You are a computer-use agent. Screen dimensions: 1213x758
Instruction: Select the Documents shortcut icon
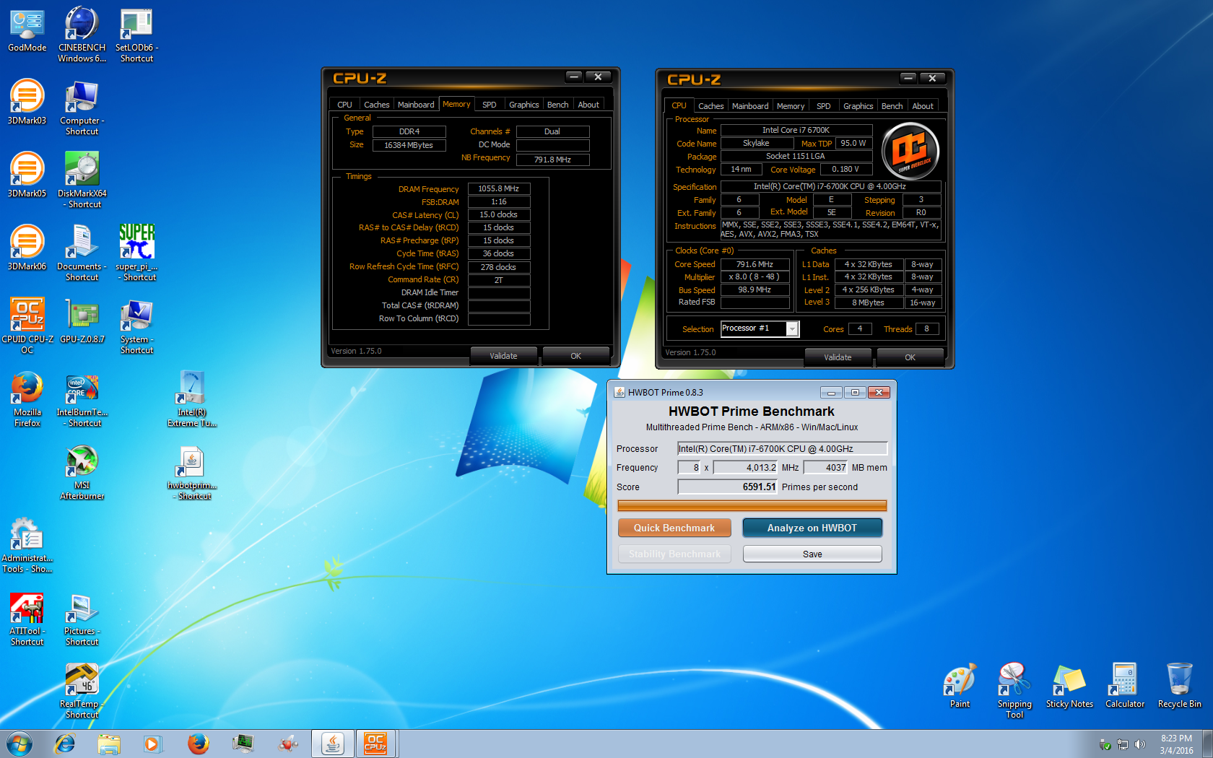[x=82, y=253]
